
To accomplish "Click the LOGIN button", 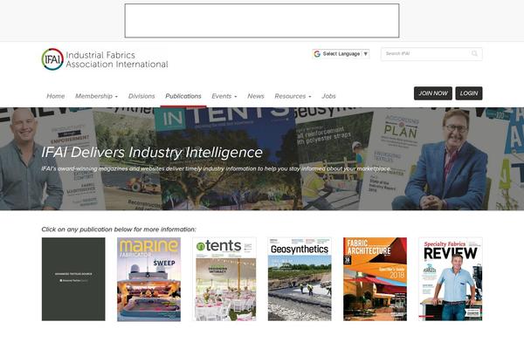I will click(x=469, y=93).
